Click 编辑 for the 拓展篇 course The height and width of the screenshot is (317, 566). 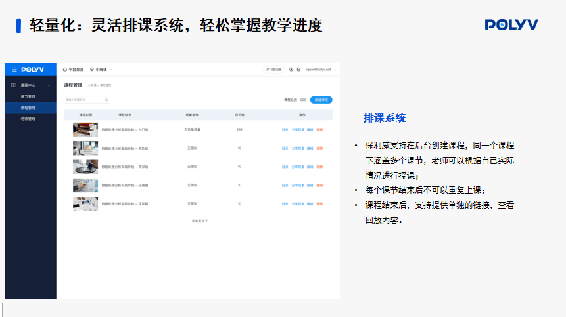310,186
